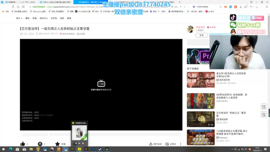Open Microsoft Edge from the taskbar
This screenshot has width=270, height=152.
click(10, 149)
